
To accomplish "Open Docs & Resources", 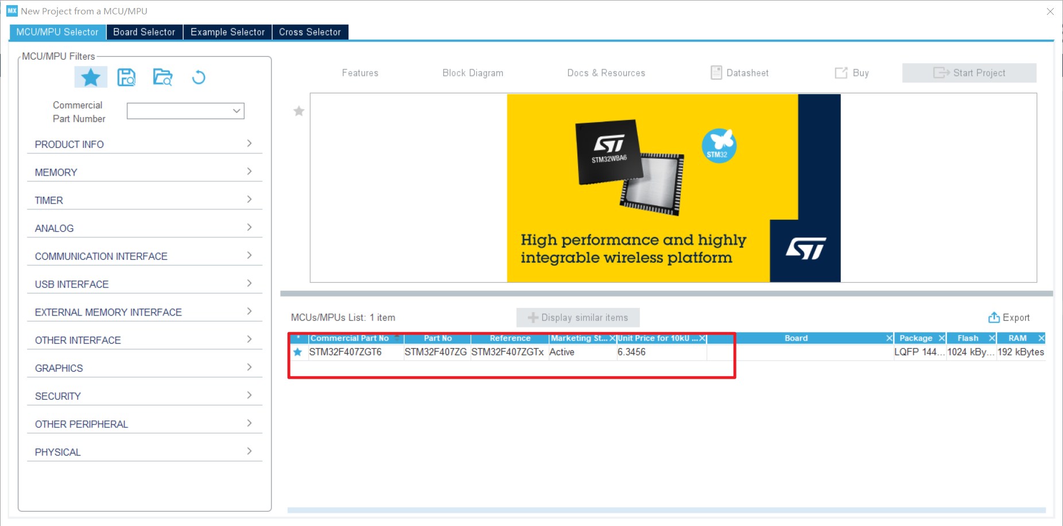I will 606,73.
